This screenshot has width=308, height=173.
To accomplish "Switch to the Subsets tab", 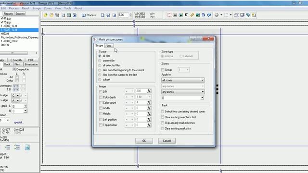I will coord(20,13).
